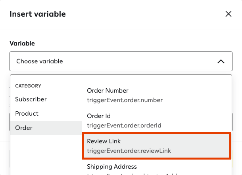This screenshot has height=175, width=242.
Task: Pick the highlighted Review Link variable
Action: 157,146
